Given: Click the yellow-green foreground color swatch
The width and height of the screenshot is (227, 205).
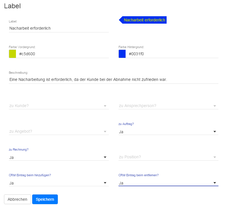Looking at the screenshot, I should click(13, 54).
